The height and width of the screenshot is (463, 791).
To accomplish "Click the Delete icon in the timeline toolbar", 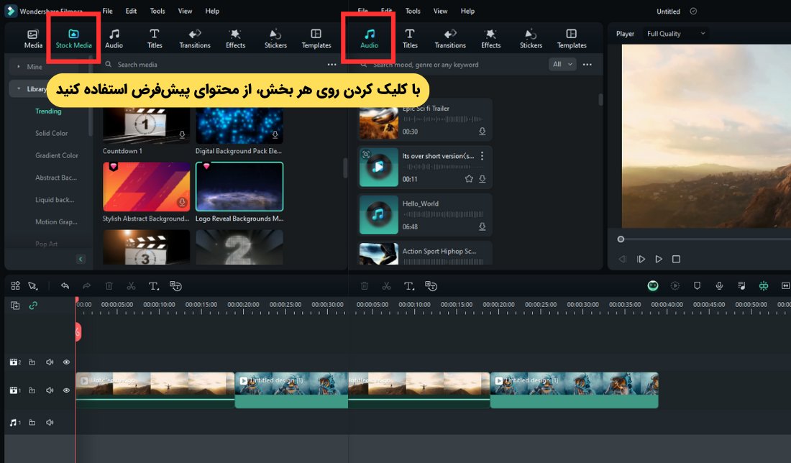I will 109,285.
